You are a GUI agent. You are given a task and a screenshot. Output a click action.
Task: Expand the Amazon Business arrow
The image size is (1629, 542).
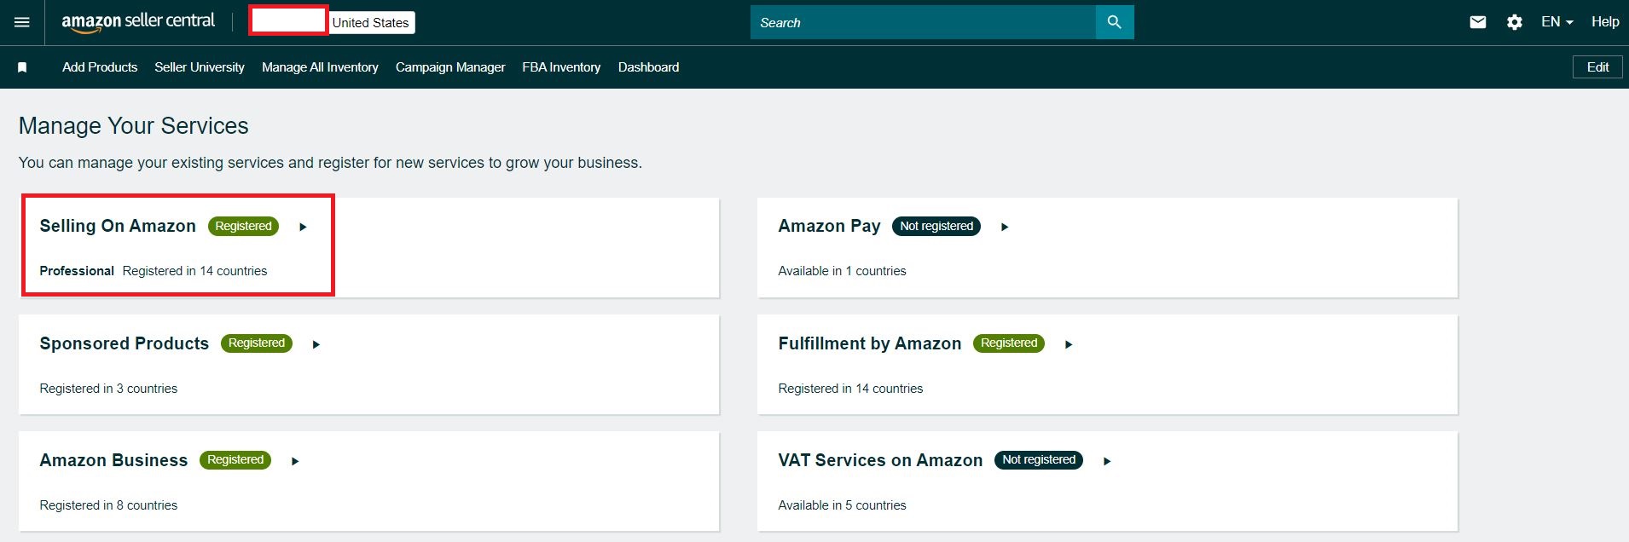coord(295,461)
